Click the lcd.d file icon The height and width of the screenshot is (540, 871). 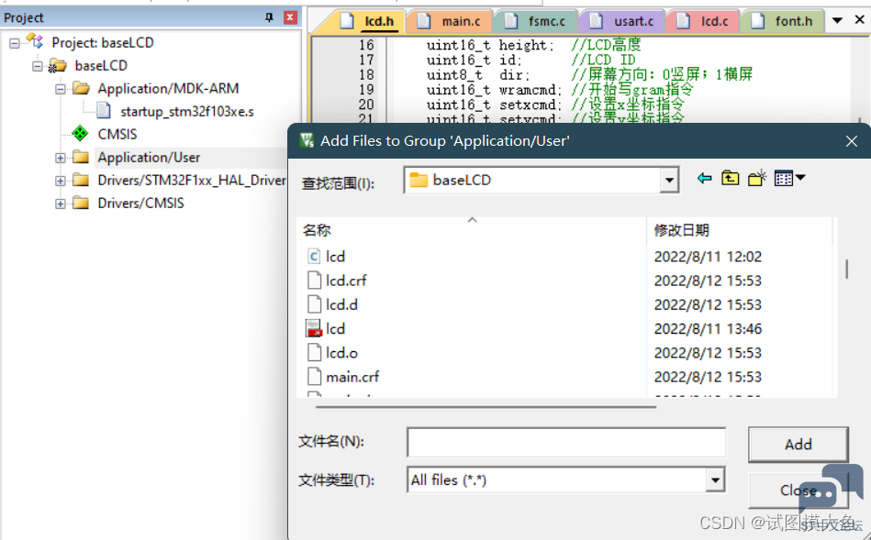click(314, 304)
